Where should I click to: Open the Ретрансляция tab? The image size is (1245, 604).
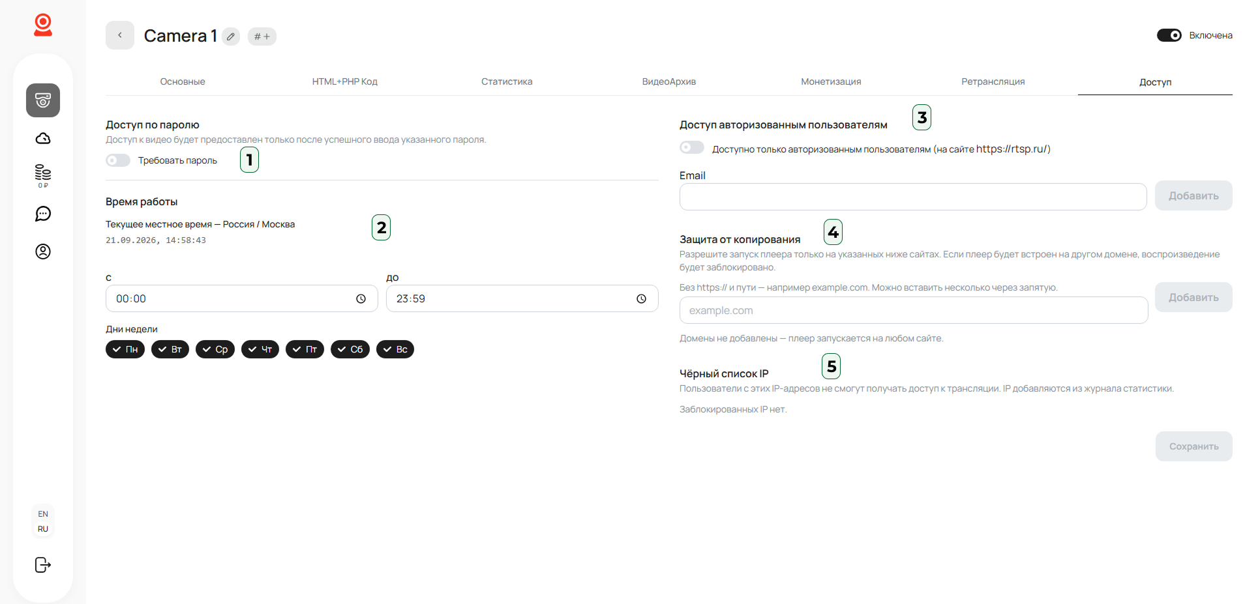993,81
